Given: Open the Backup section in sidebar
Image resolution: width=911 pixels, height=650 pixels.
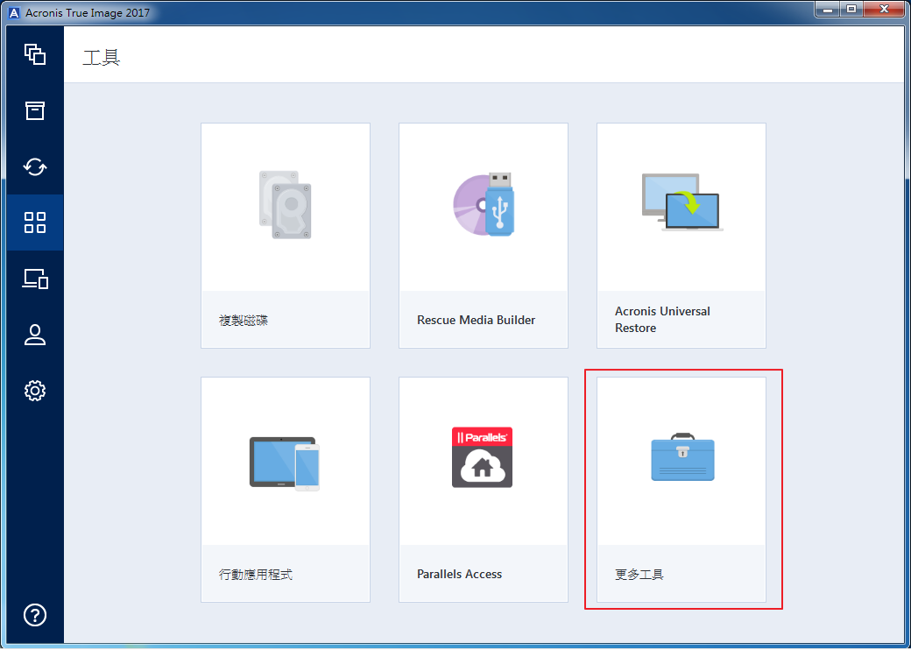Looking at the screenshot, I should [35, 54].
